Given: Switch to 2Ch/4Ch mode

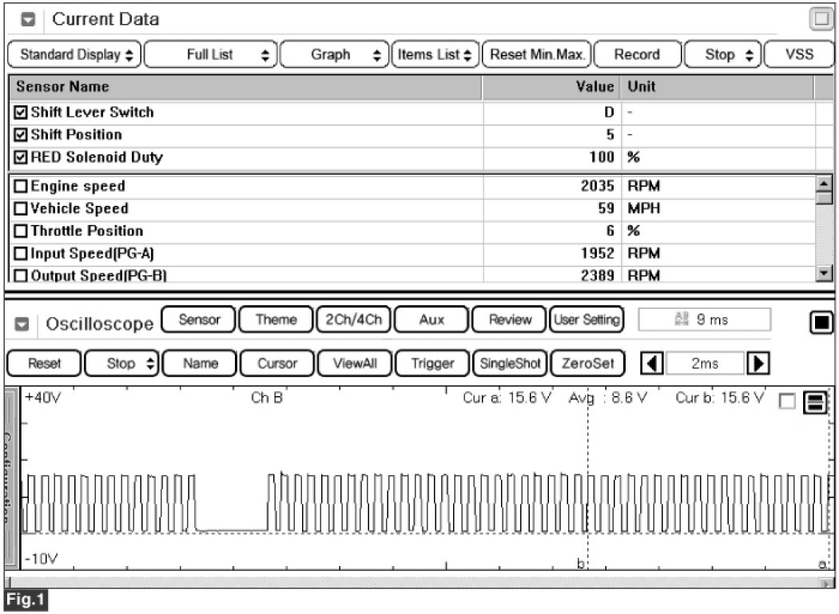Looking at the screenshot, I should click(x=353, y=319).
